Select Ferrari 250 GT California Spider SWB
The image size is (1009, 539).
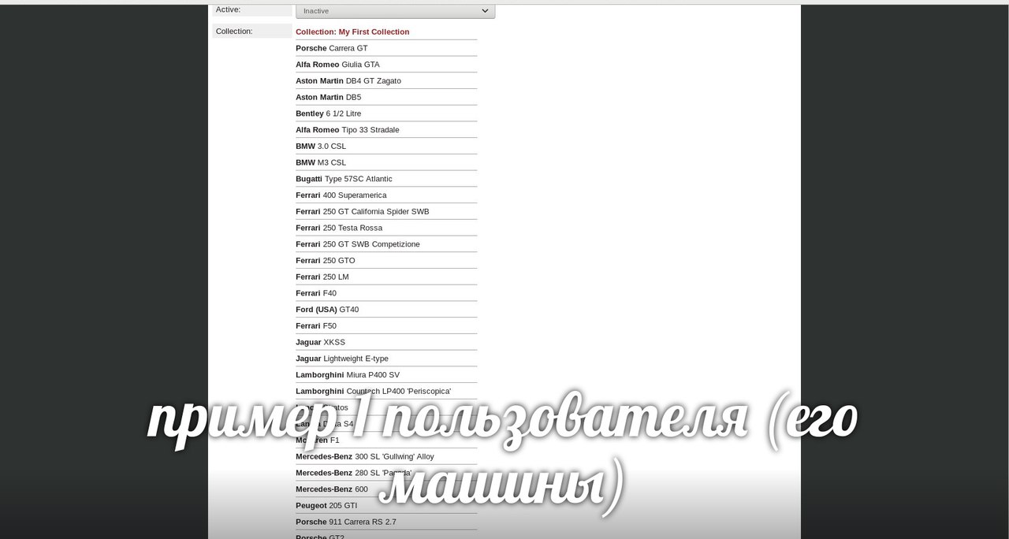tap(362, 212)
